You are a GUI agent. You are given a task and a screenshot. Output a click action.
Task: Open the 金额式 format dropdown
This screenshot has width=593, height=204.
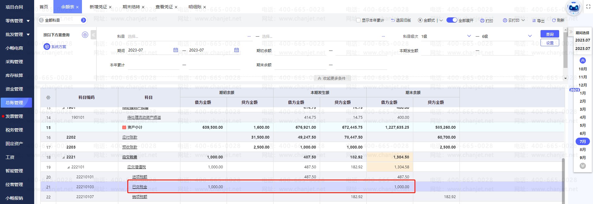point(441,20)
